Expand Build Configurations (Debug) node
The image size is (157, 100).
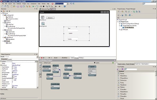119,23
